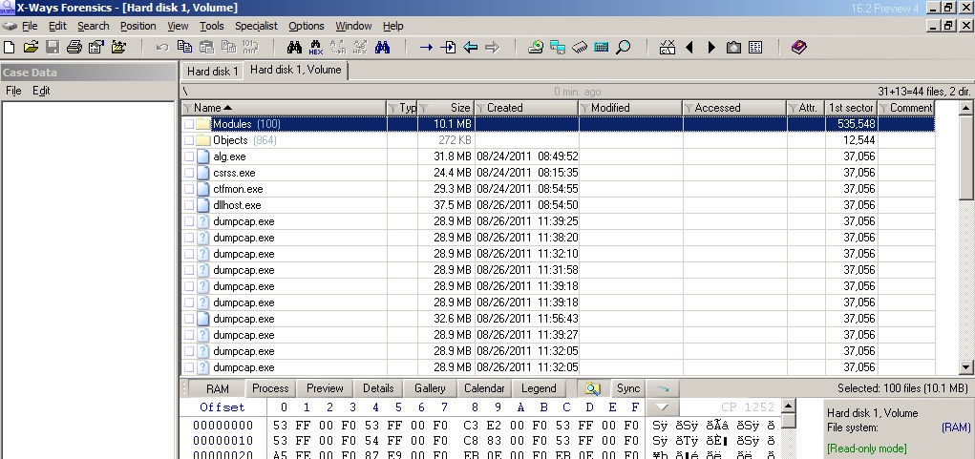The image size is (975, 459).
Task: Click the magnifying glass toolbar icon
Action: coord(623,47)
